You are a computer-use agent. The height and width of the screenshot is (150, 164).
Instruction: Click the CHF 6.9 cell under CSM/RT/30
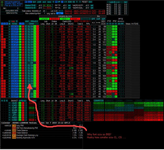[99, 103]
